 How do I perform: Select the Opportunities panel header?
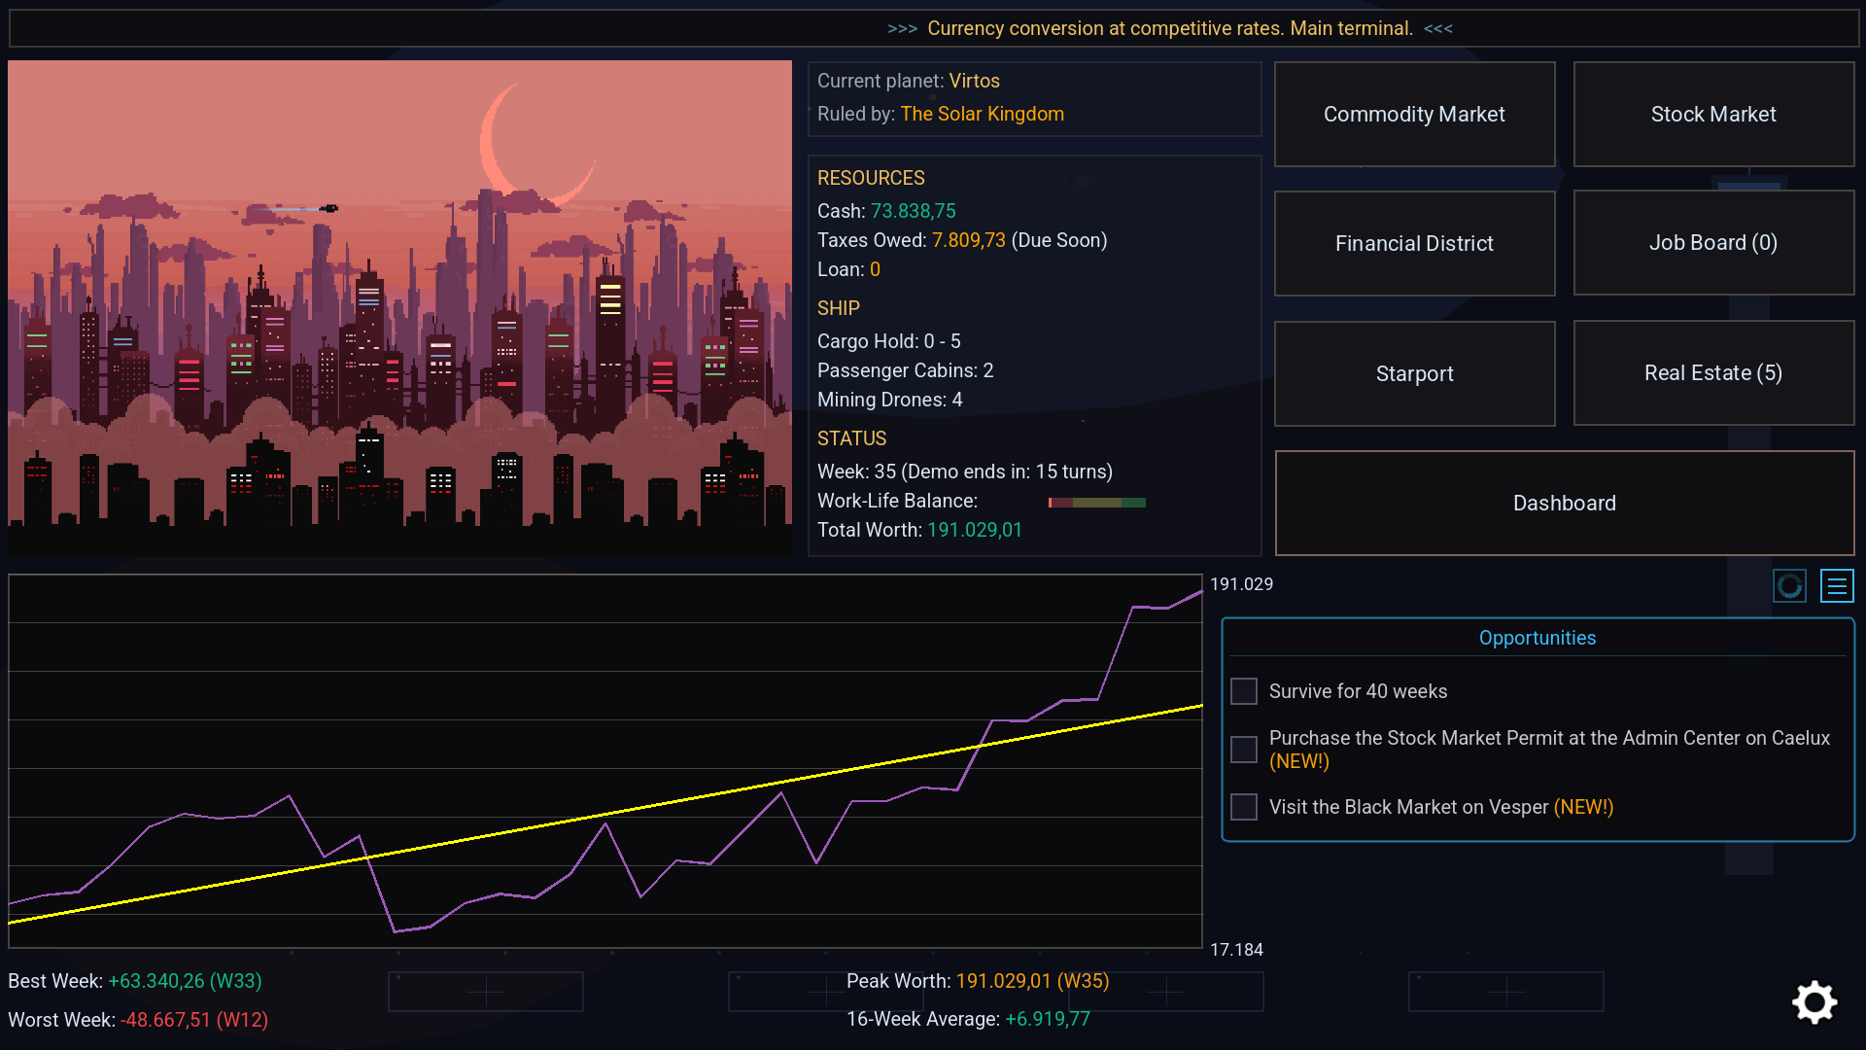point(1538,638)
